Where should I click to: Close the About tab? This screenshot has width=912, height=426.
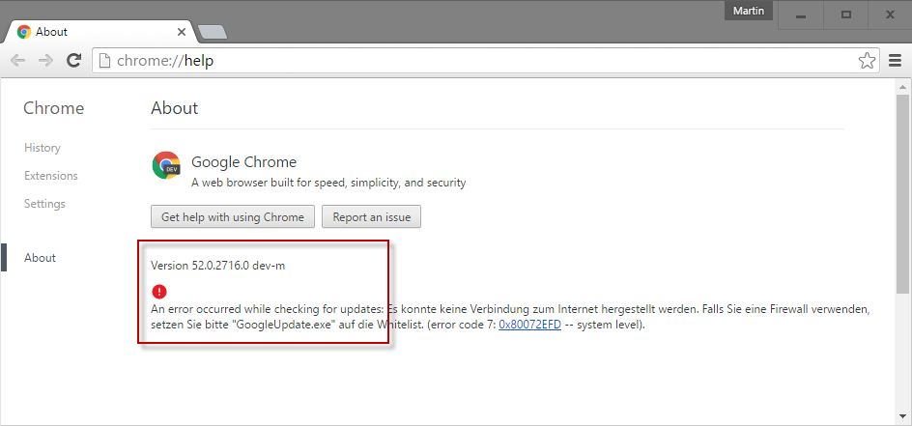[182, 32]
